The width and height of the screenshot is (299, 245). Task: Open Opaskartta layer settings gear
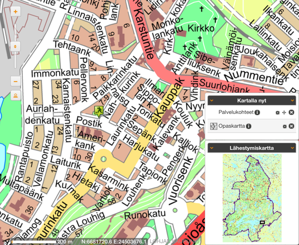click(285, 126)
